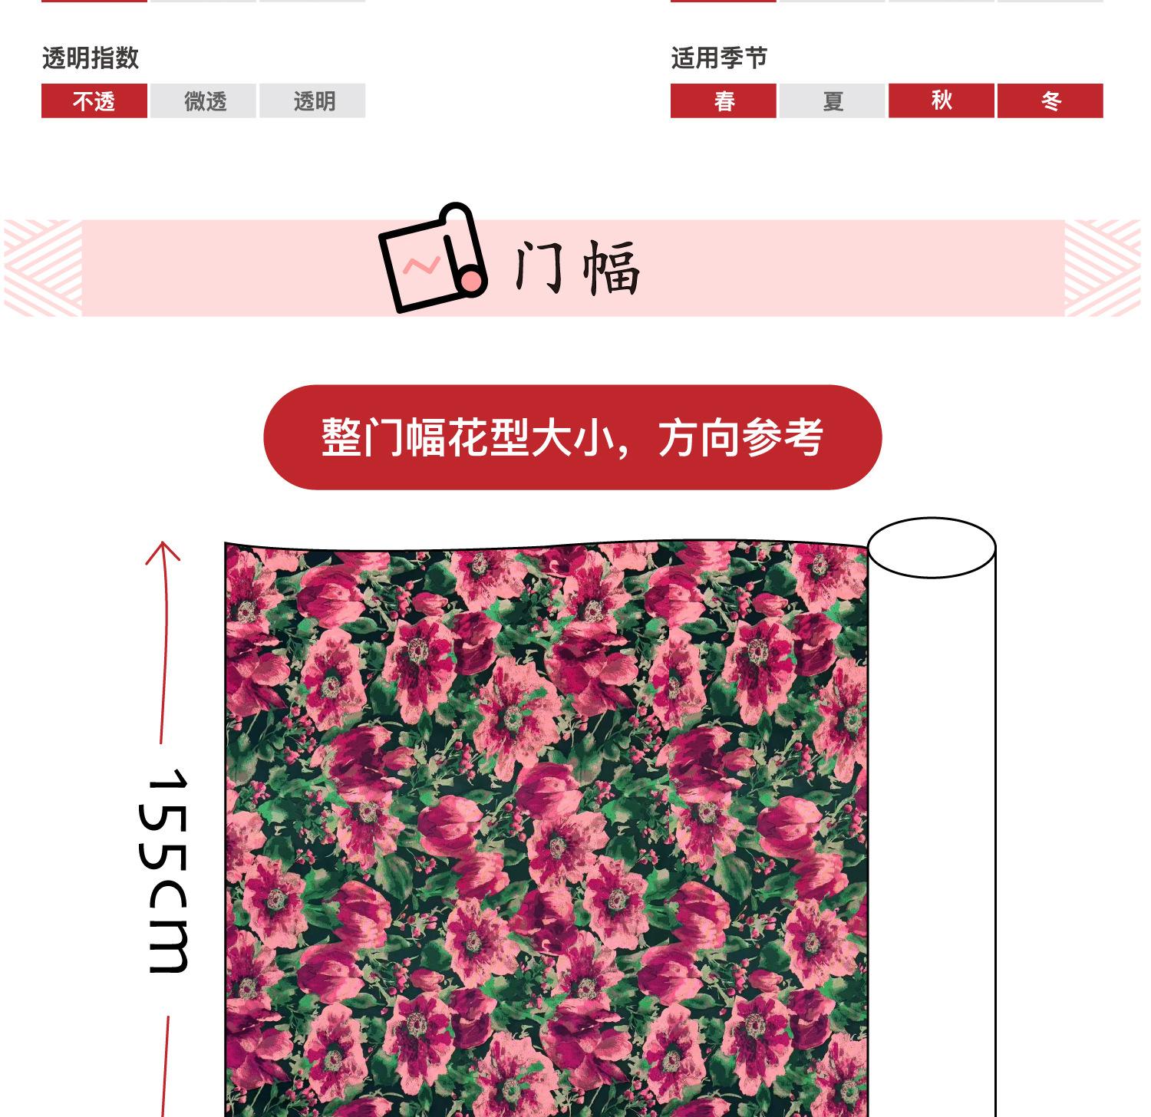Click the fabric roll icon beside 门幅
The height and width of the screenshot is (1117, 1151).
tap(433, 258)
